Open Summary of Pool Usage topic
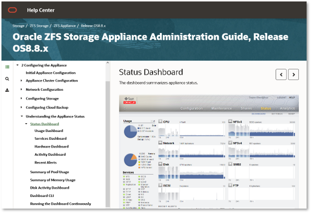 [x=50, y=172]
